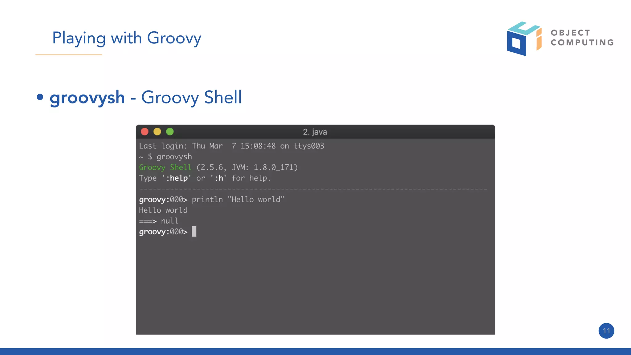
Task: Click the yellow minimize button of terminal
Action: pyautogui.click(x=157, y=132)
